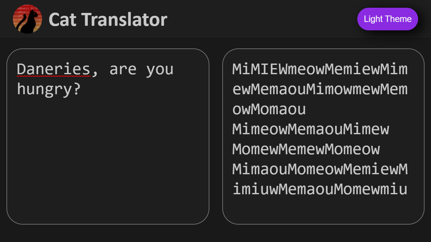The image size is (431, 242).
Task: Click the output line "MomewMemewMomeow"
Action: click(x=306, y=149)
